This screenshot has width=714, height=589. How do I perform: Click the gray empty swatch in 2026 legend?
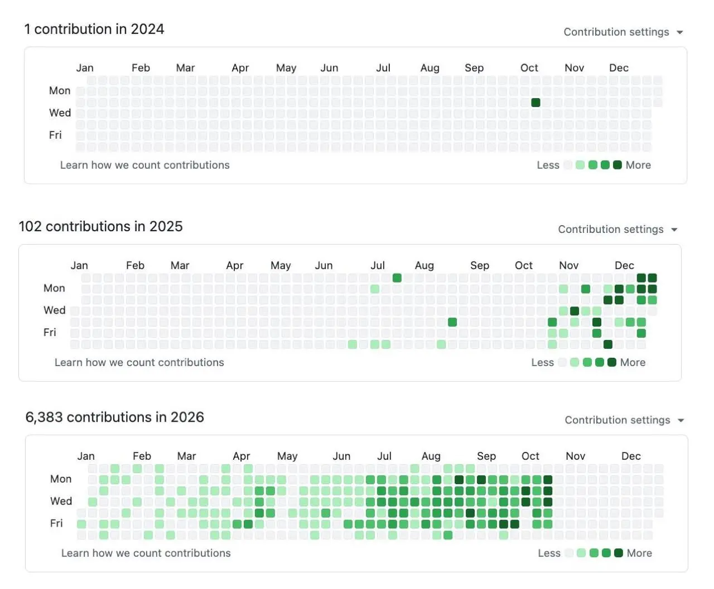(569, 553)
